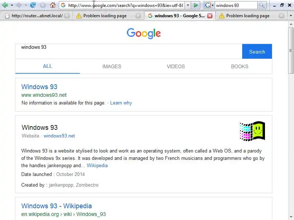Click the www.windows93.net green URL
Viewport: 294px width, 220px height.
(44, 95)
